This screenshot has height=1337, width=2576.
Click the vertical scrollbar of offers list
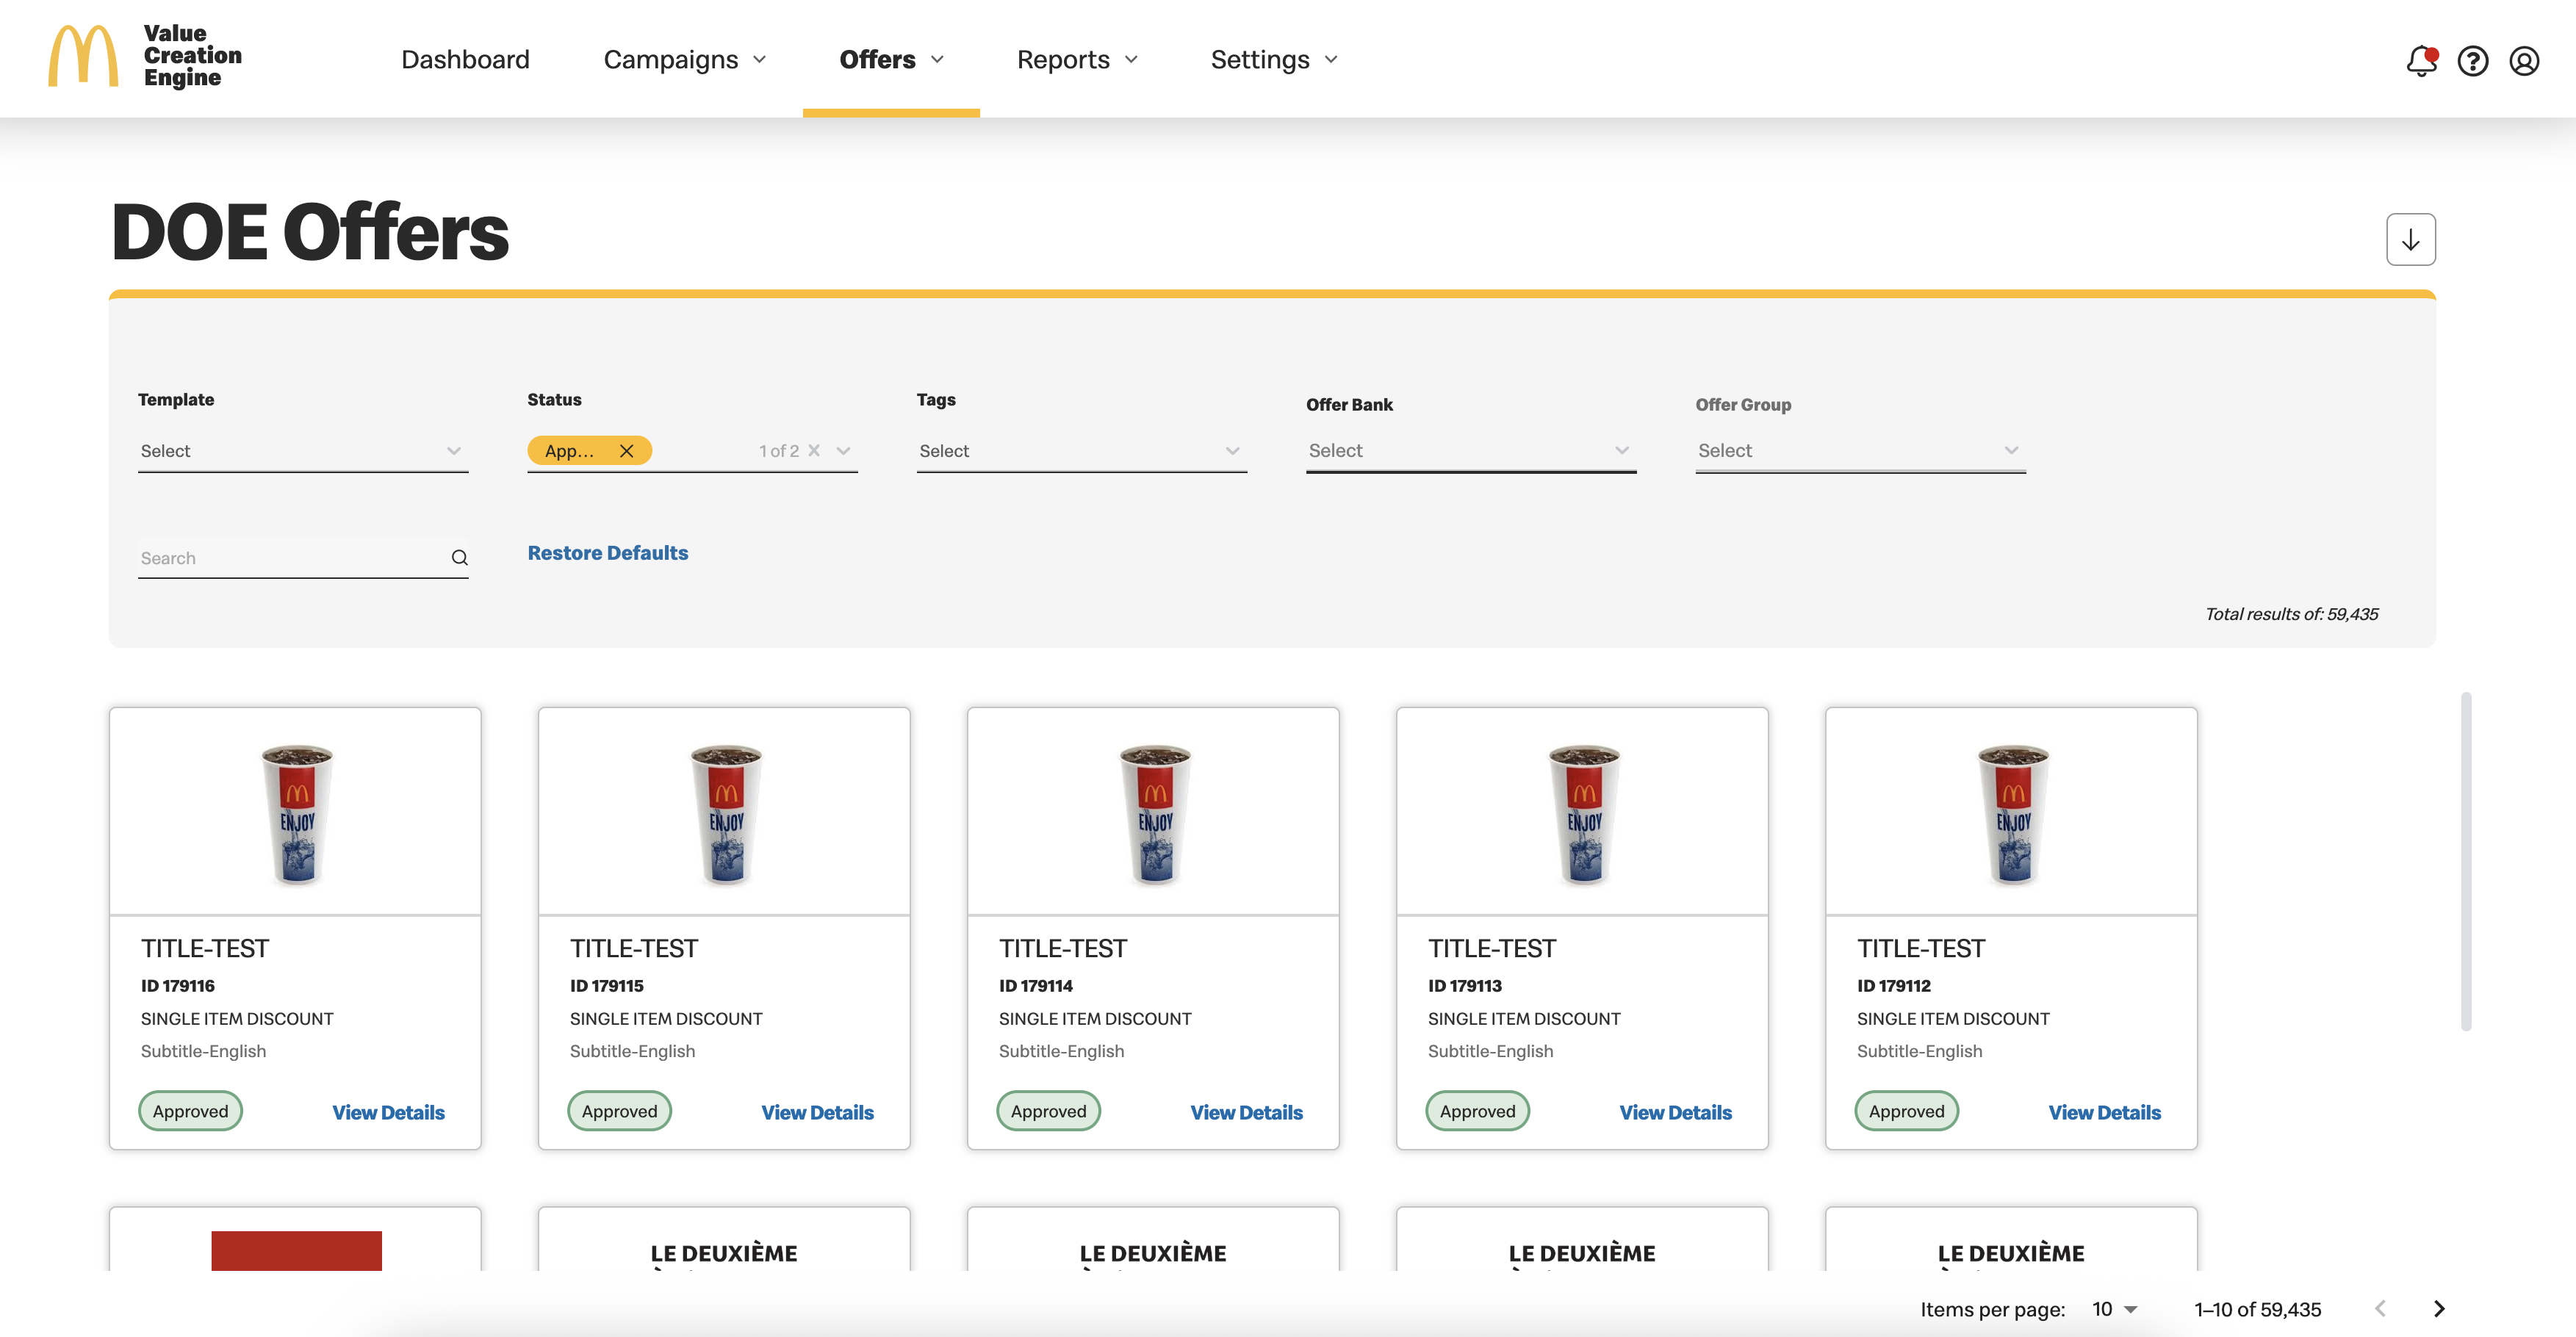[2466, 861]
